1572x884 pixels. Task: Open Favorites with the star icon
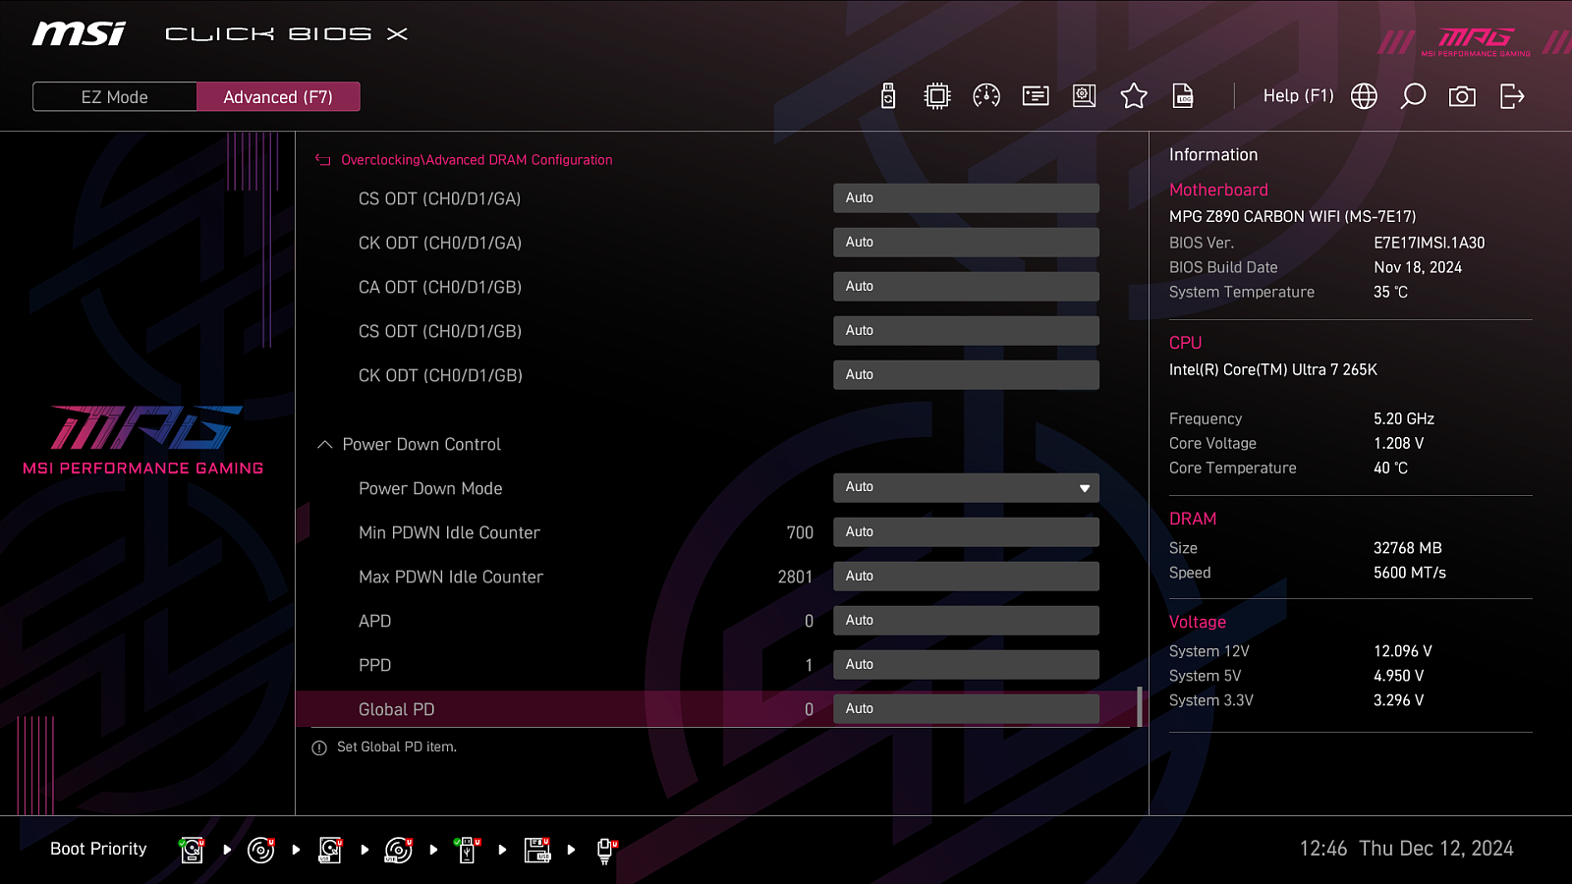[1134, 96]
